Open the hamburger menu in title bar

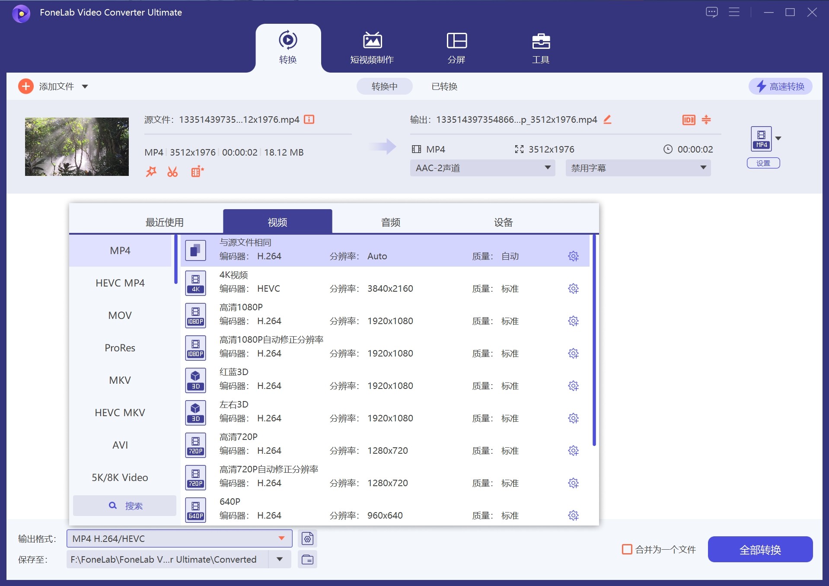coord(734,12)
